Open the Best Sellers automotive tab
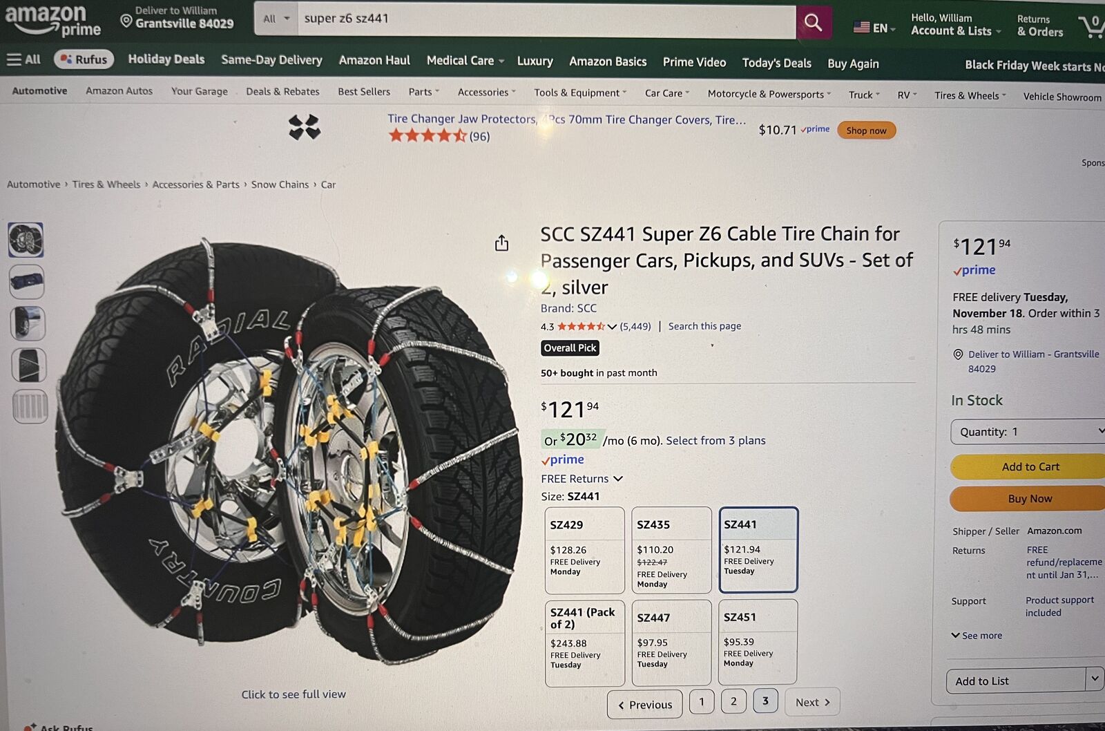 pyautogui.click(x=364, y=92)
